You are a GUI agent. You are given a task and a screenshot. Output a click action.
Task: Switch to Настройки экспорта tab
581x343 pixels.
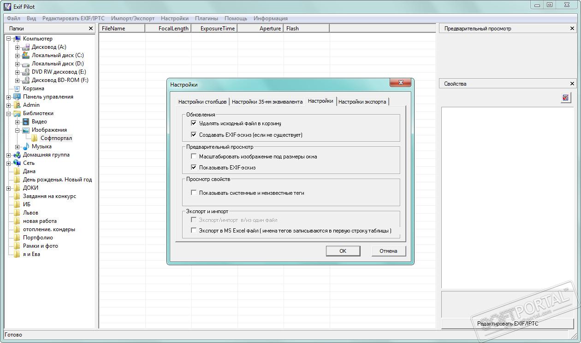coord(362,102)
